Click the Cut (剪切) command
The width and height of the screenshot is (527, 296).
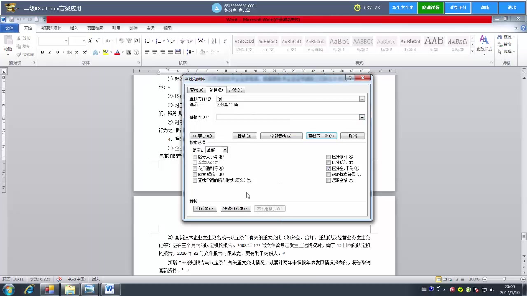[23, 38]
